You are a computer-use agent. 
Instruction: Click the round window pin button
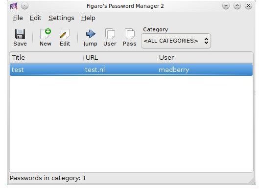coord(24,6)
